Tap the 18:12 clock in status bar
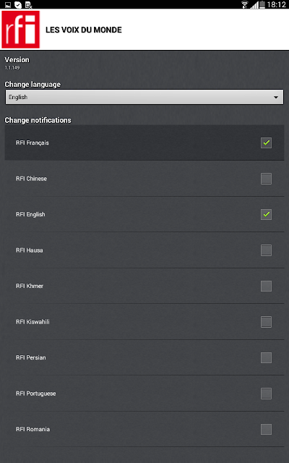The image size is (289, 463). tap(276, 4)
